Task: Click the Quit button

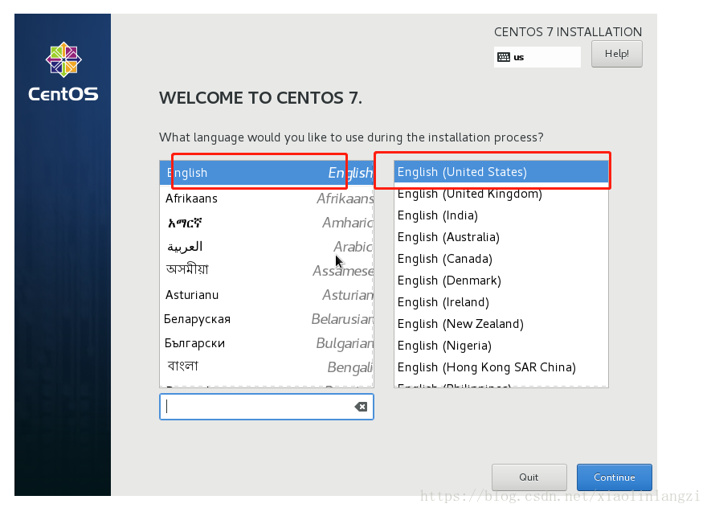Action: [x=529, y=477]
